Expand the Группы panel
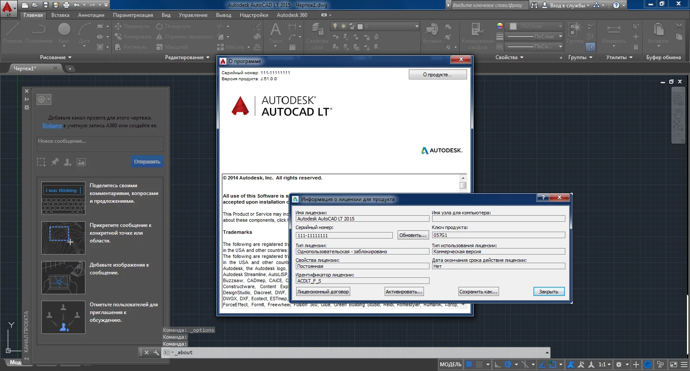This screenshot has height=371, width=690. coord(580,57)
